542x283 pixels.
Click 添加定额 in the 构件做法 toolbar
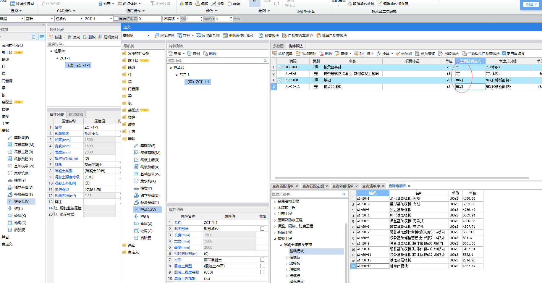(x=306, y=54)
